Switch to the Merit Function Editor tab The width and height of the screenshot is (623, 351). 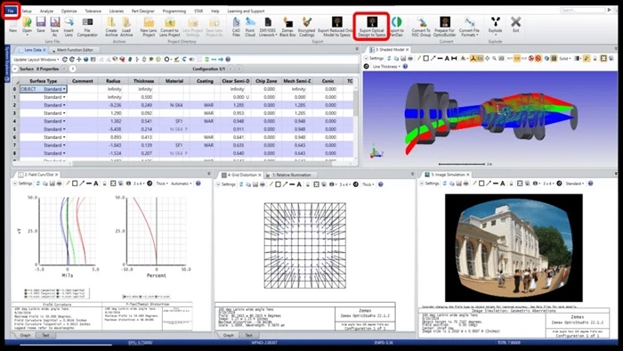(x=75, y=50)
